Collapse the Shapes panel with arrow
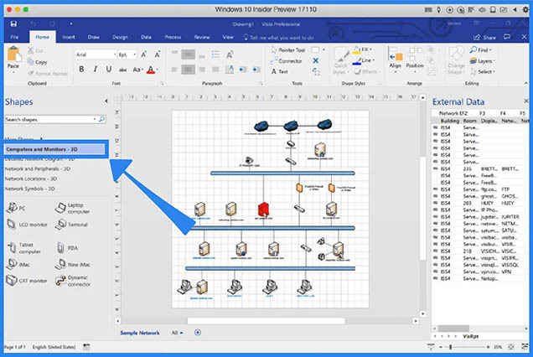Viewport: 533px width, 357px height. pyautogui.click(x=106, y=101)
